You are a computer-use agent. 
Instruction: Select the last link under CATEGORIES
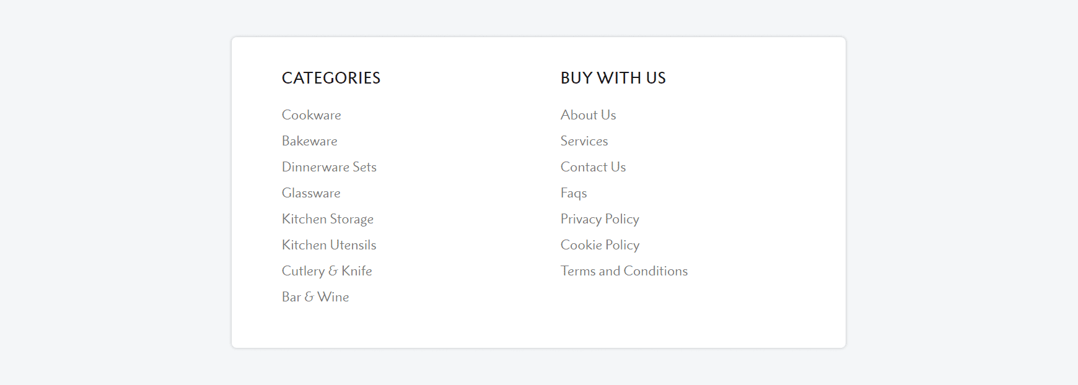(x=315, y=297)
